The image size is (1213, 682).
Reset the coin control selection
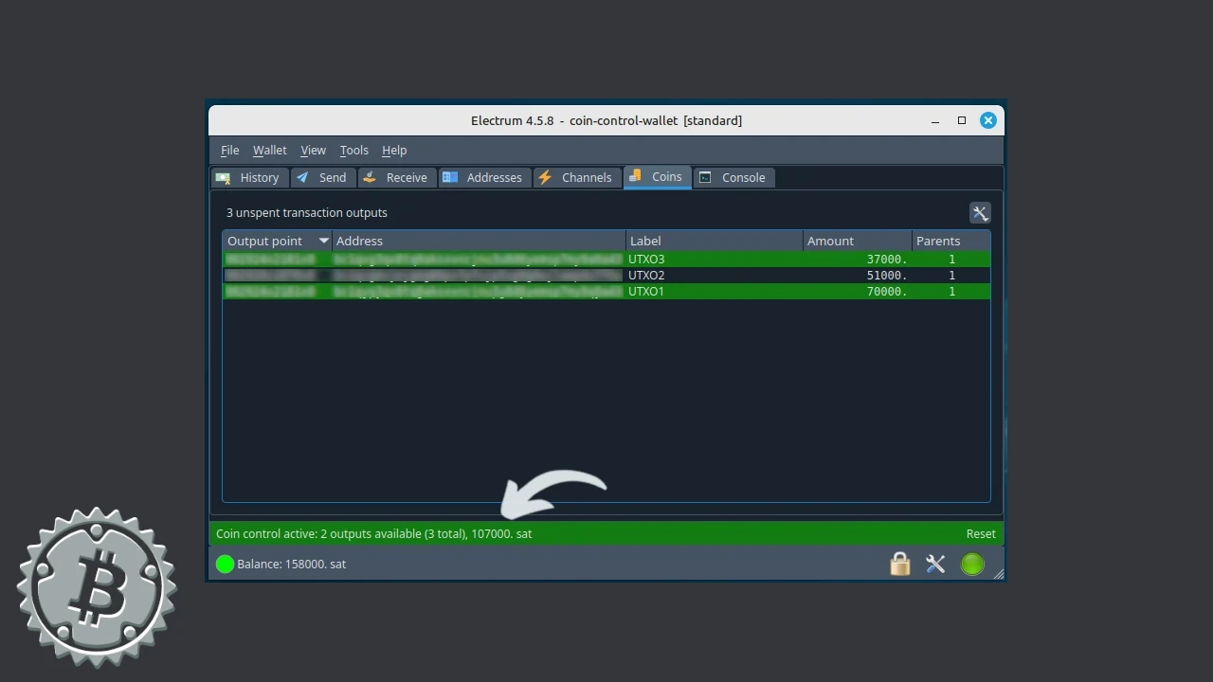coord(981,533)
